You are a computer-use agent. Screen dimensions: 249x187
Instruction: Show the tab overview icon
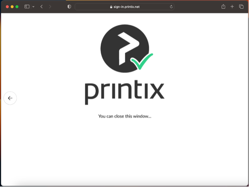coord(241,7)
